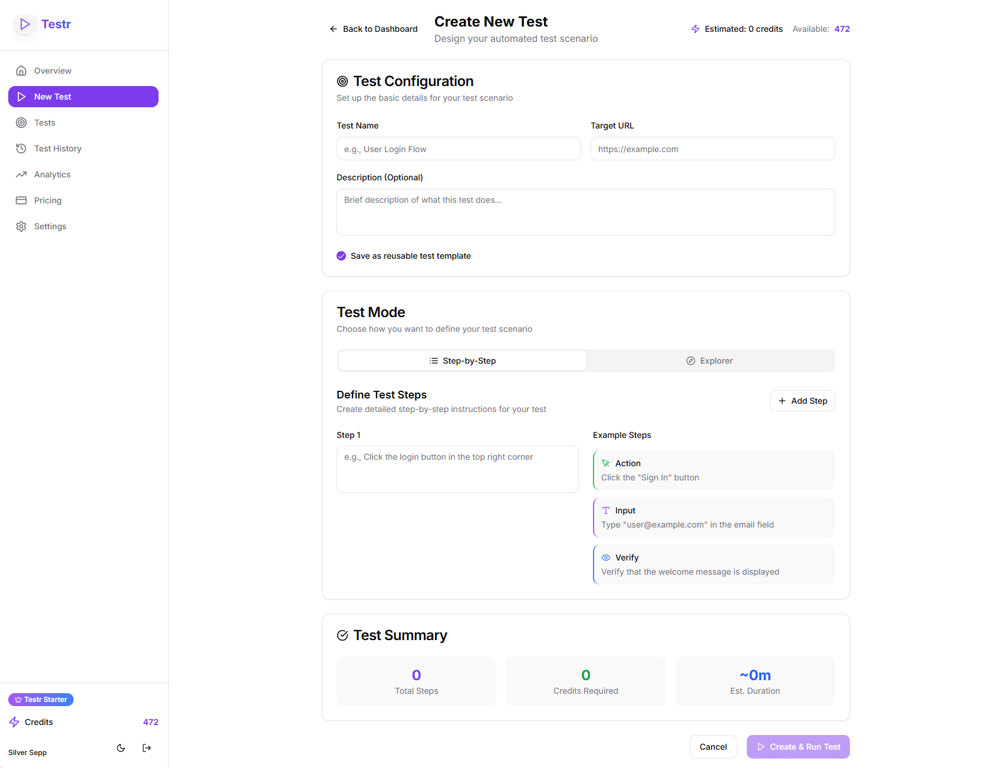
Task: Select New Test in sidebar
Action: click(x=83, y=97)
